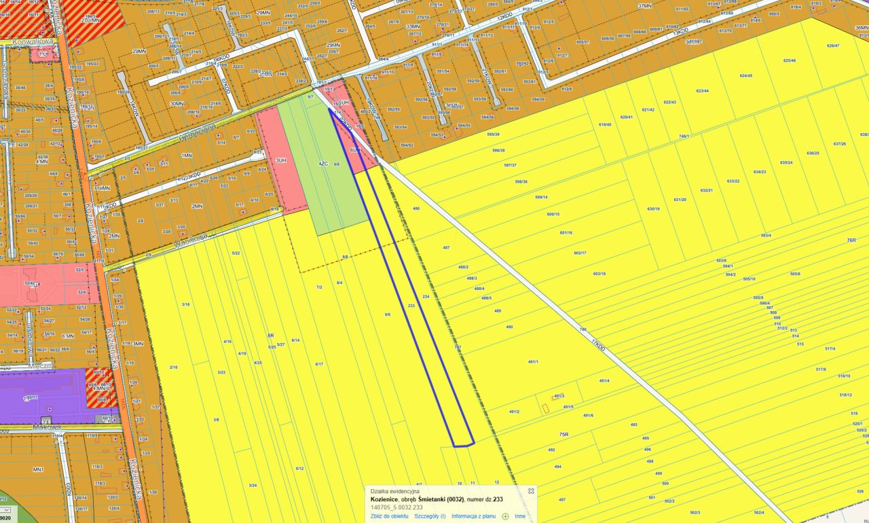869x523 pixels.
Task: Close the Działka ewidencyjna info popup
Action: pos(532,490)
